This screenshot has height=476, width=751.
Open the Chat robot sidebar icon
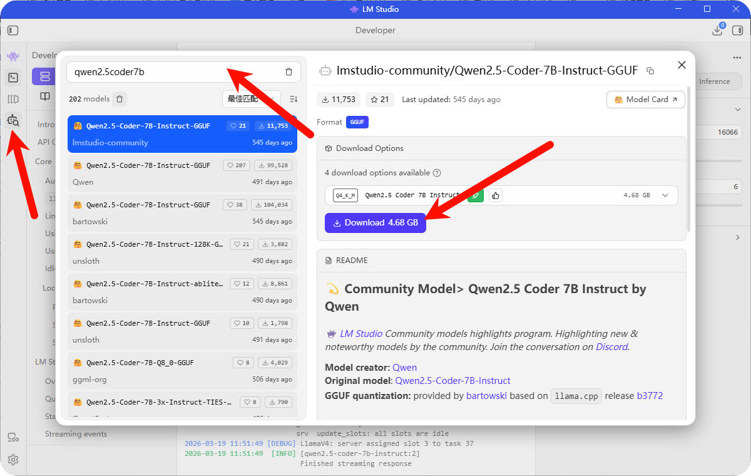(13, 56)
